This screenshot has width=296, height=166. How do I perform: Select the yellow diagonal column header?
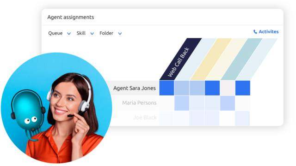[211, 59]
